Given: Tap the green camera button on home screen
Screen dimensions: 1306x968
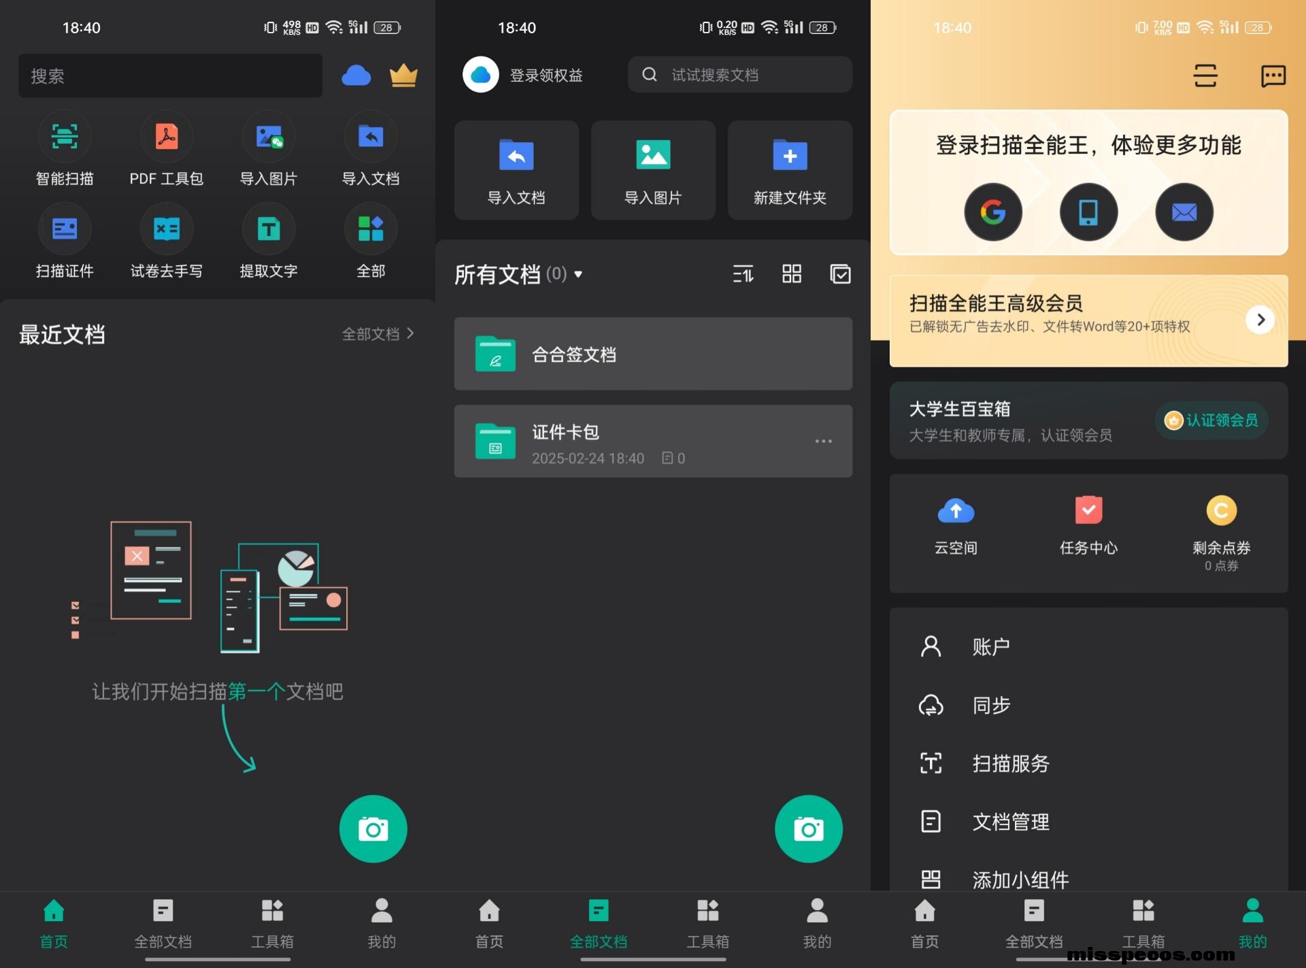Looking at the screenshot, I should (373, 829).
